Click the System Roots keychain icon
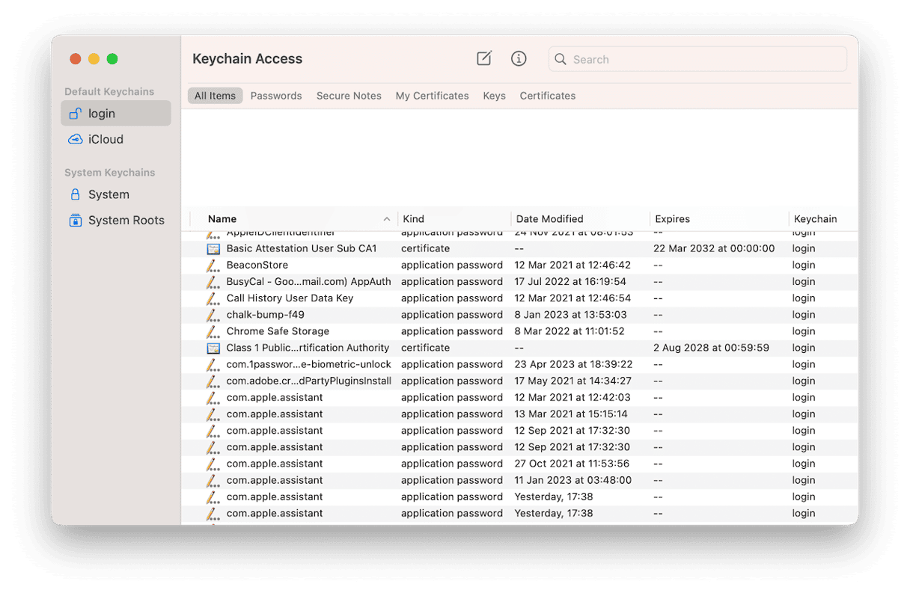910x593 pixels. (x=75, y=221)
